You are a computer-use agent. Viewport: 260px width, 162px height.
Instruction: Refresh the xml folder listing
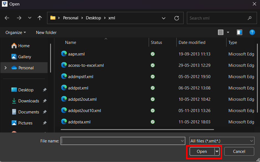(x=177, y=18)
